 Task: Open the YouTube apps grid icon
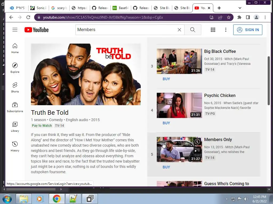213,30
